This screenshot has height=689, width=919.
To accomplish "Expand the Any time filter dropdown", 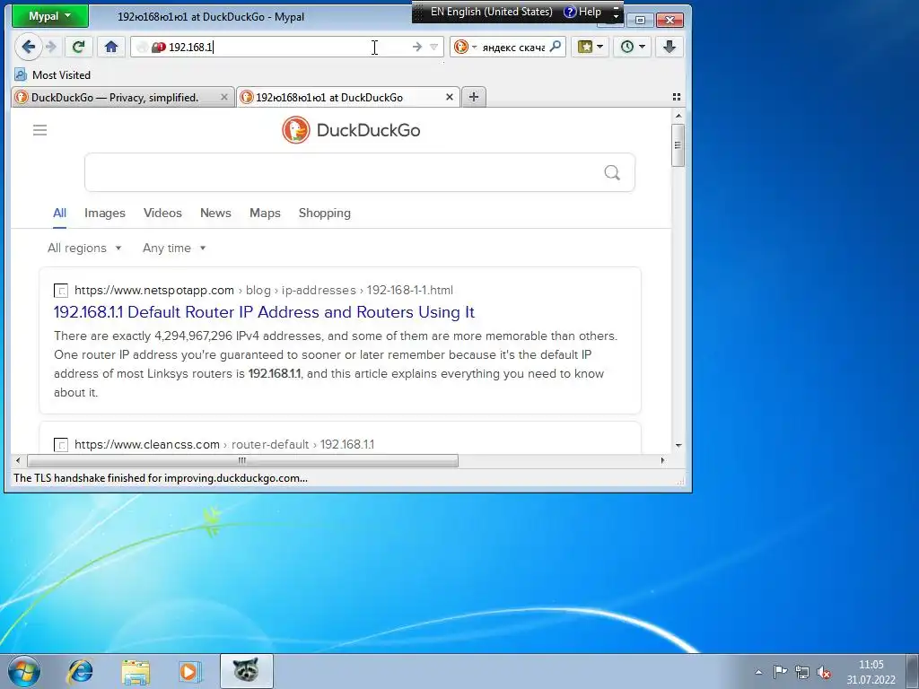I will (x=174, y=249).
